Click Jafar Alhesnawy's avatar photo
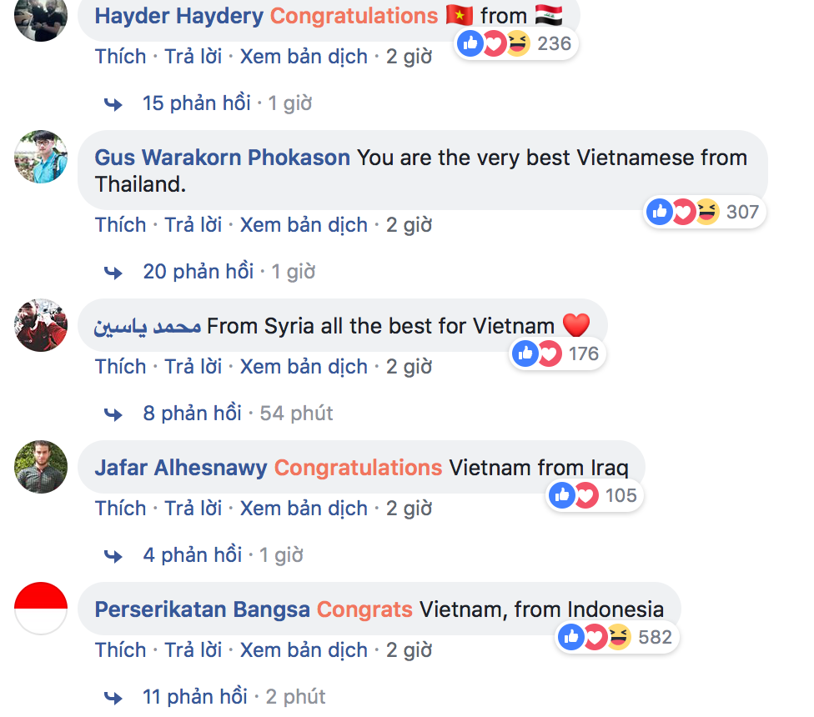The width and height of the screenshot is (814, 717). tap(41, 467)
